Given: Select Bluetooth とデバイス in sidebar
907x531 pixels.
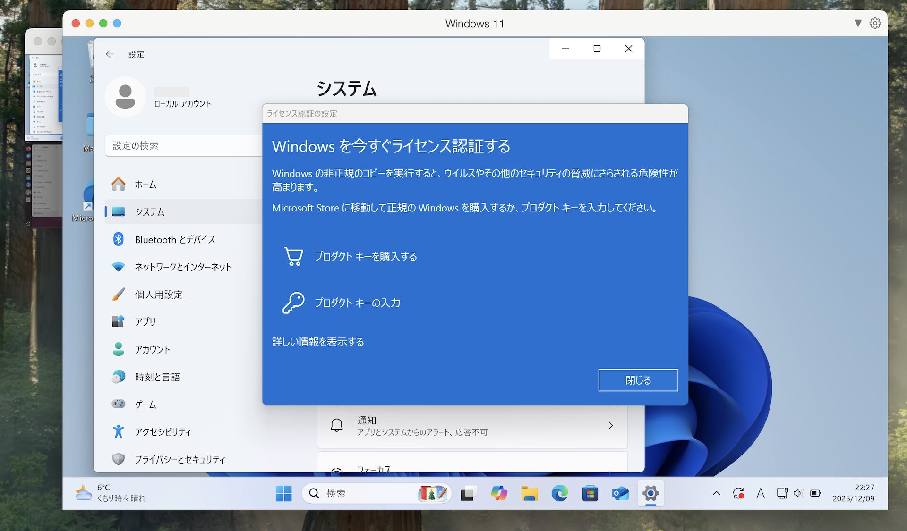Looking at the screenshot, I should [x=175, y=239].
